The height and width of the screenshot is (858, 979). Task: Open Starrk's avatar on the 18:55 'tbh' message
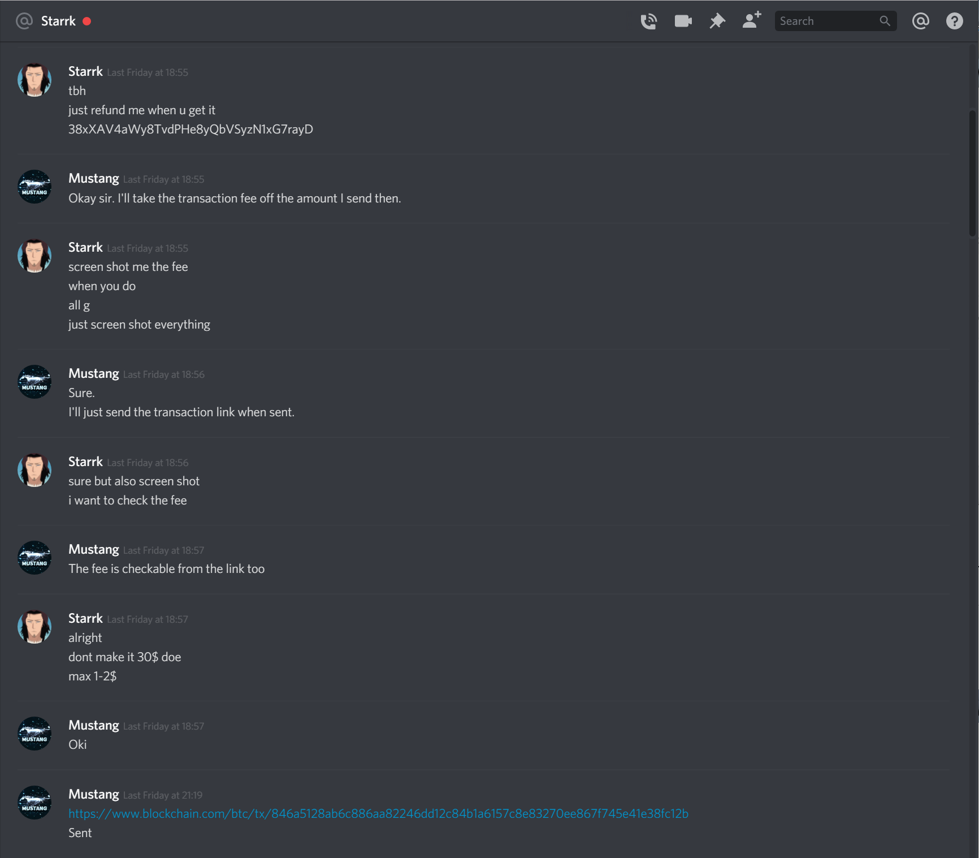click(x=34, y=80)
